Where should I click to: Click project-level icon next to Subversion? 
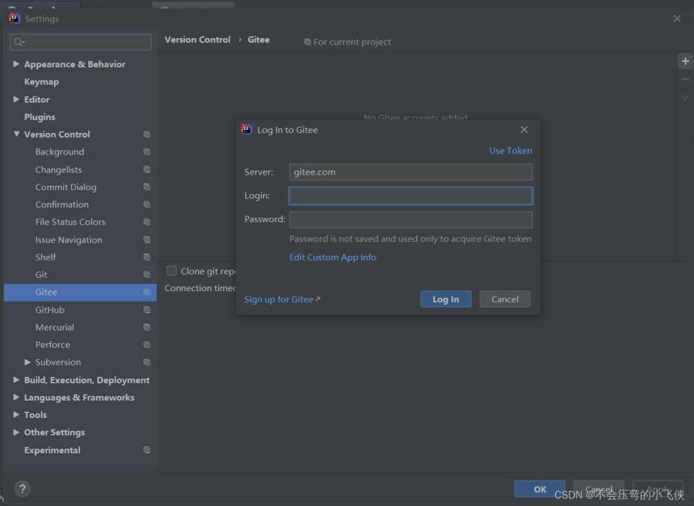pyautogui.click(x=147, y=363)
